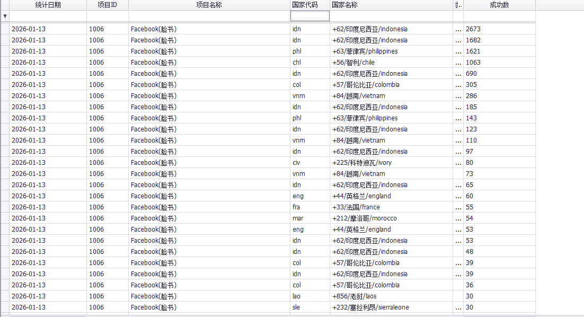The image size is (584, 317).
Task: Click +44/英格兰/england in the row with 53
Action: point(391,230)
